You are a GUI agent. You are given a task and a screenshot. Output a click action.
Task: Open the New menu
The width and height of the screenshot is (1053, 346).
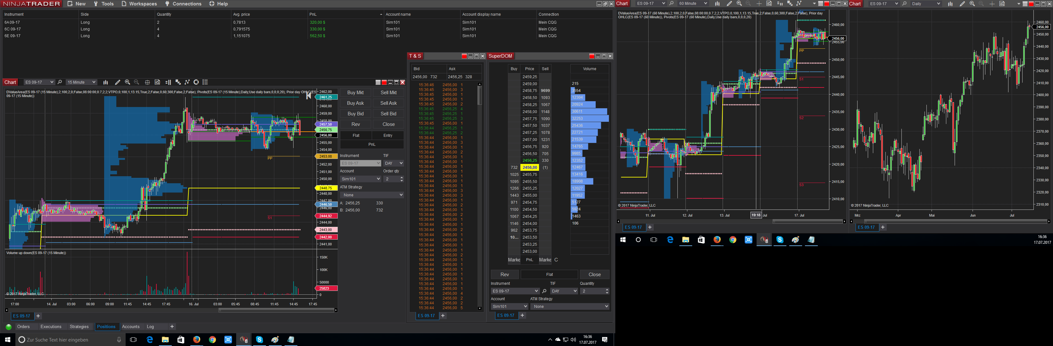(x=77, y=4)
